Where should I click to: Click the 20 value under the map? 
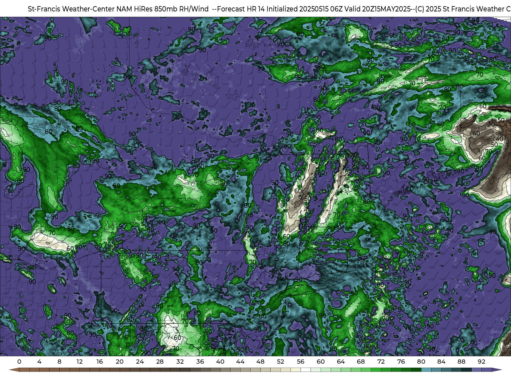click(x=119, y=362)
